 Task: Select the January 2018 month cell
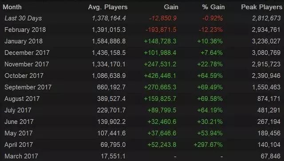pos(24,41)
